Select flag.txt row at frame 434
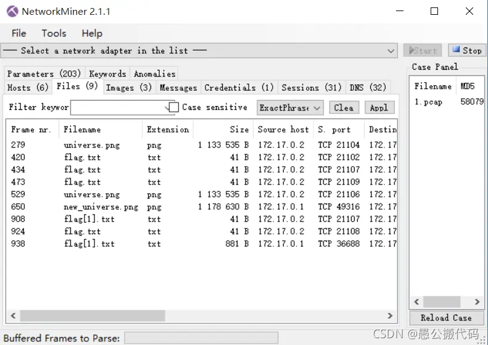Image resolution: width=488 pixels, height=345 pixels. pos(202,170)
